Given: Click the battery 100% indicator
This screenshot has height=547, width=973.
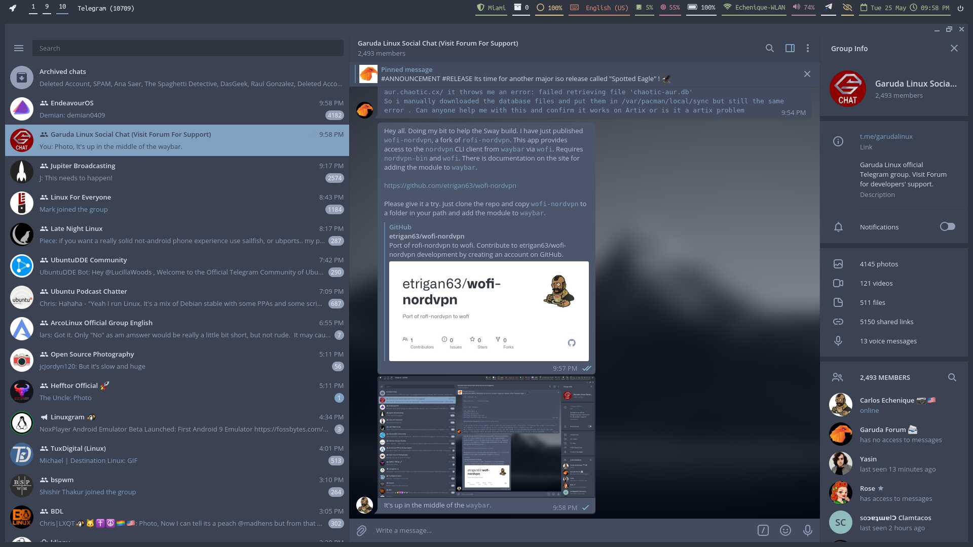Looking at the screenshot, I should (x=701, y=8).
